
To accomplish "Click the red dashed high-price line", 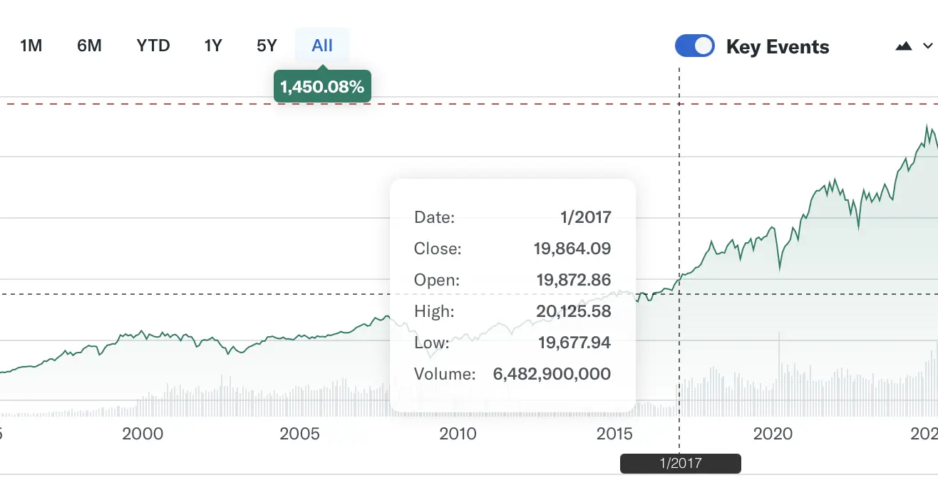I will tap(499, 104).
